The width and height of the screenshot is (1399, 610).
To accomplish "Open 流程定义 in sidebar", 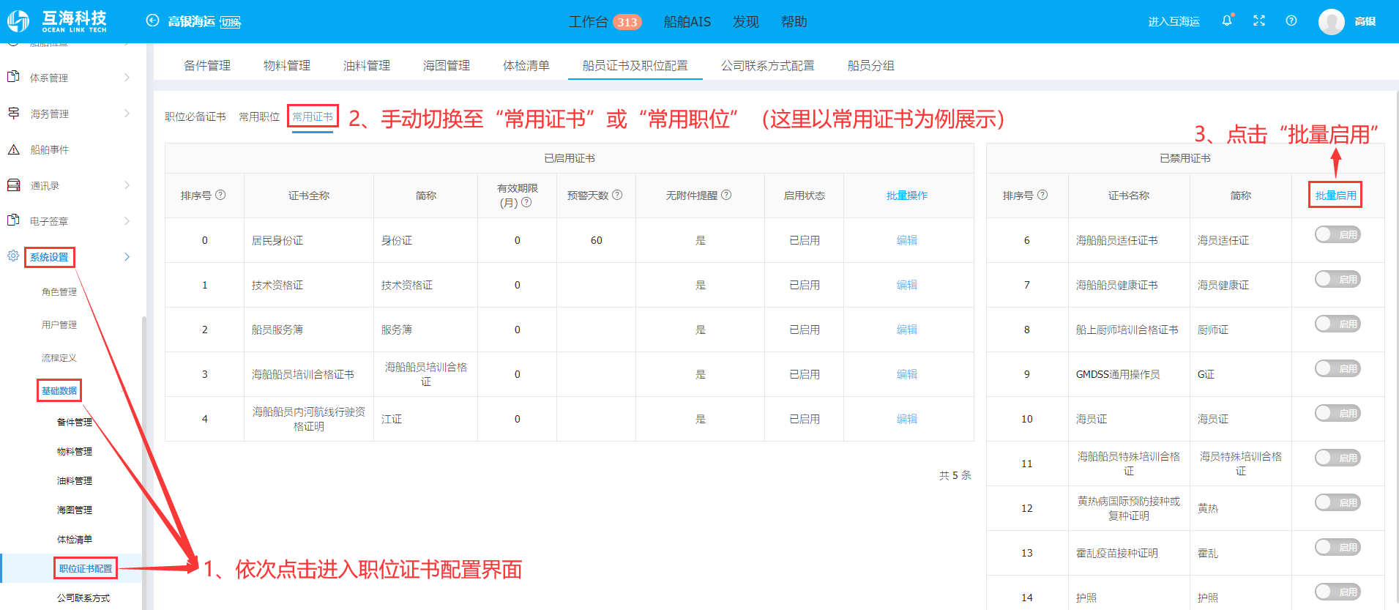I will (x=59, y=358).
